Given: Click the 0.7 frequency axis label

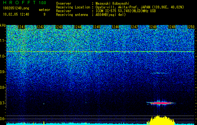Looking at the screenshot, I should coord(3,103).
